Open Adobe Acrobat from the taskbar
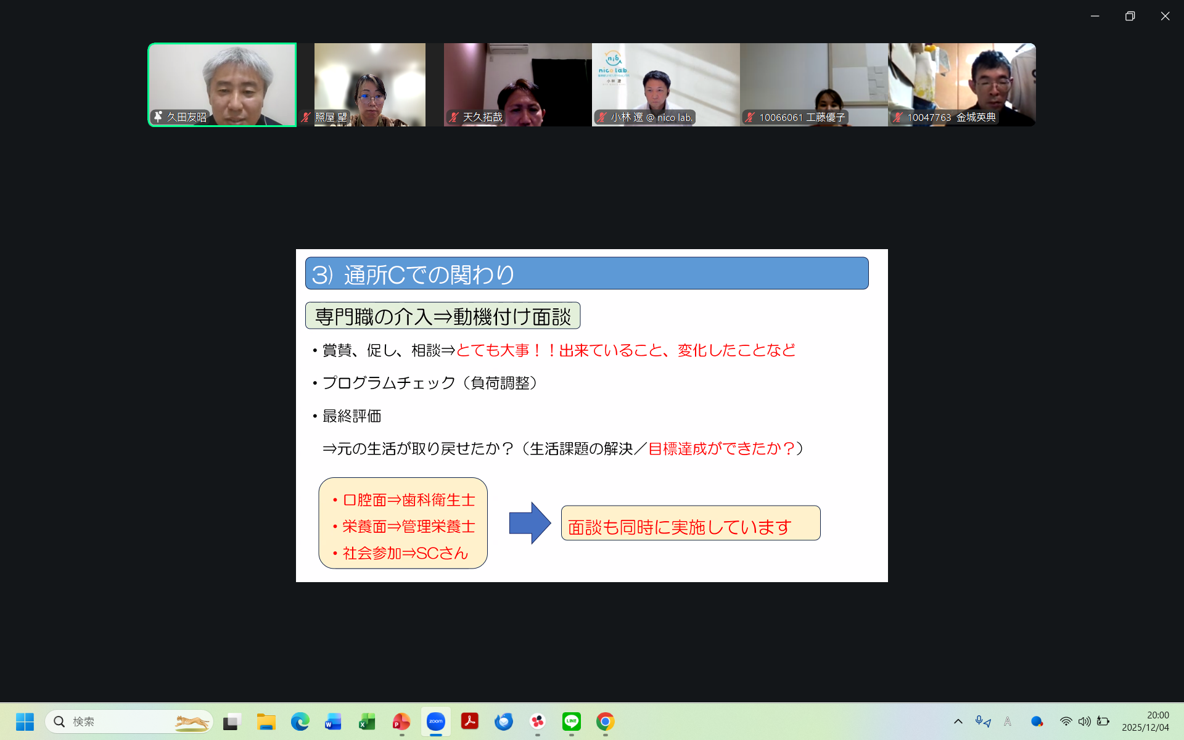 pyautogui.click(x=470, y=721)
